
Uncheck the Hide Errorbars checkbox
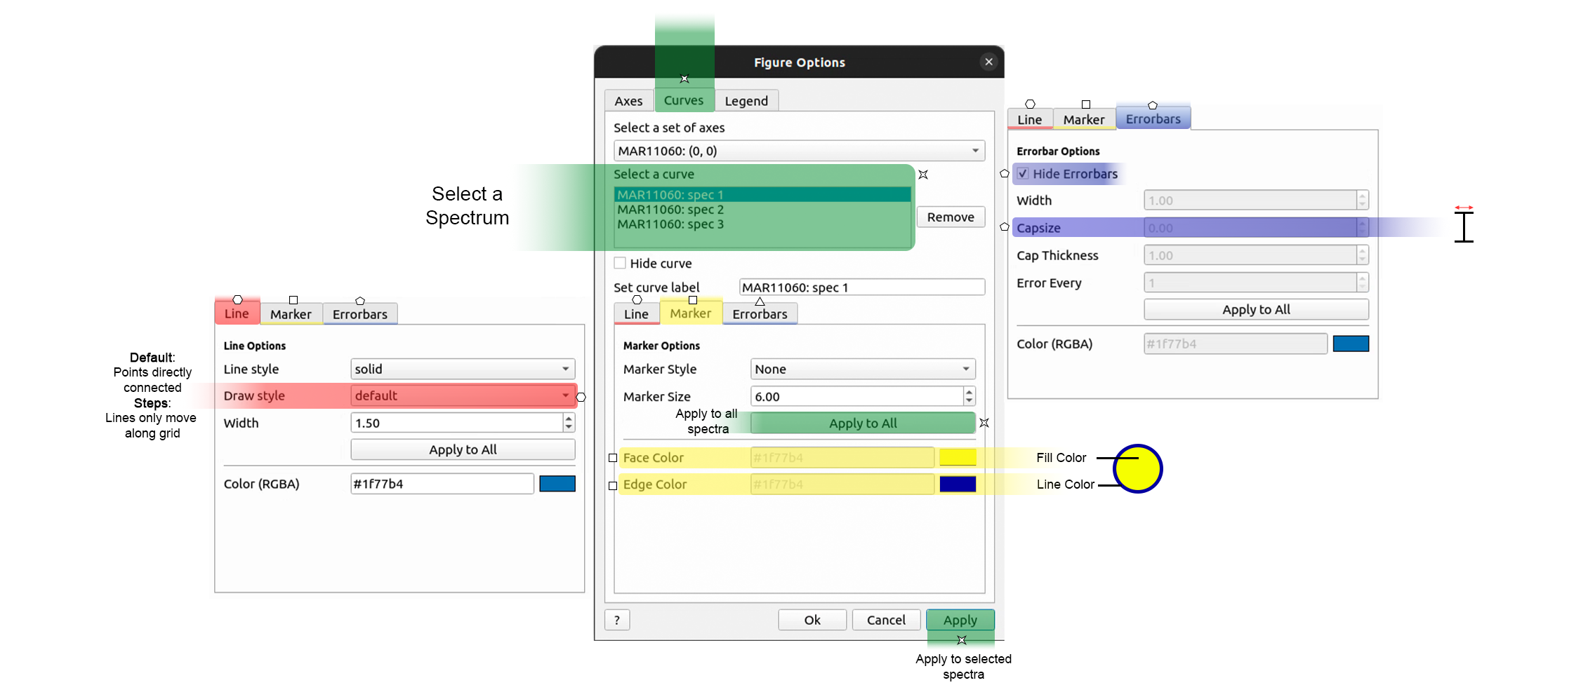1023,174
